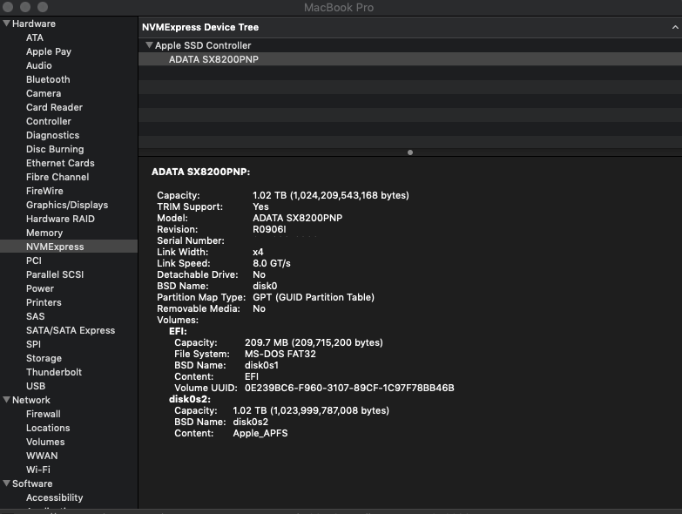Select Bluetooth in the sidebar
Image resolution: width=682 pixels, height=514 pixels.
(48, 79)
